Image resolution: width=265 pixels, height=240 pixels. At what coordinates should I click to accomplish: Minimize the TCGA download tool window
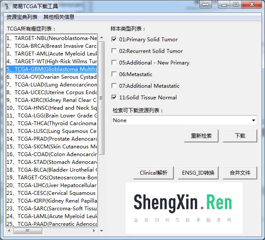pyautogui.click(x=224, y=4)
